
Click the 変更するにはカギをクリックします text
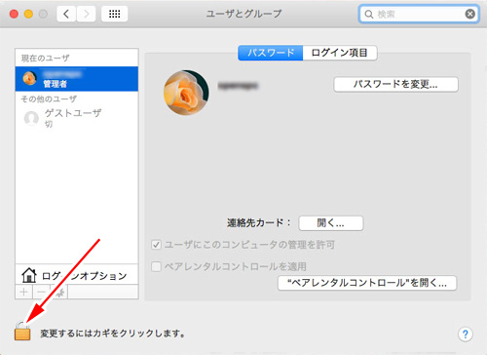click(x=113, y=334)
